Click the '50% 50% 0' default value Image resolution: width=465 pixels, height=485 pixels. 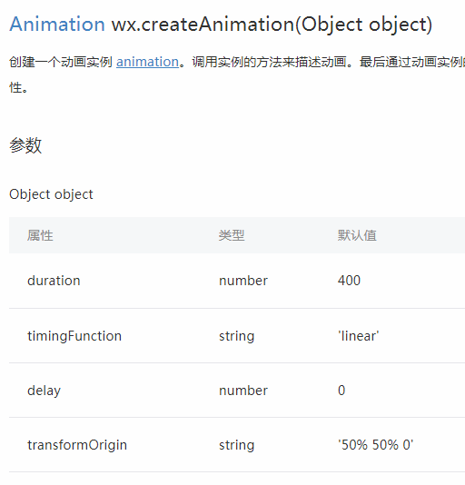tap(376, 445)
